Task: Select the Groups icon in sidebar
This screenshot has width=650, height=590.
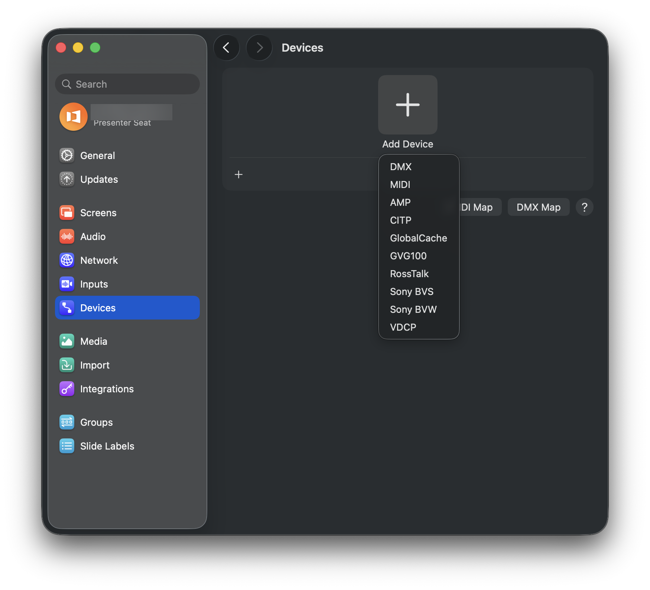Action: click(67, 422)
